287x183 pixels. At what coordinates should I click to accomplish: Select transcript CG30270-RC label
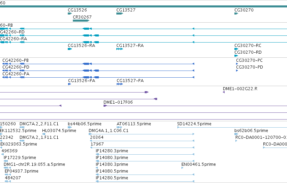point(248,46)
